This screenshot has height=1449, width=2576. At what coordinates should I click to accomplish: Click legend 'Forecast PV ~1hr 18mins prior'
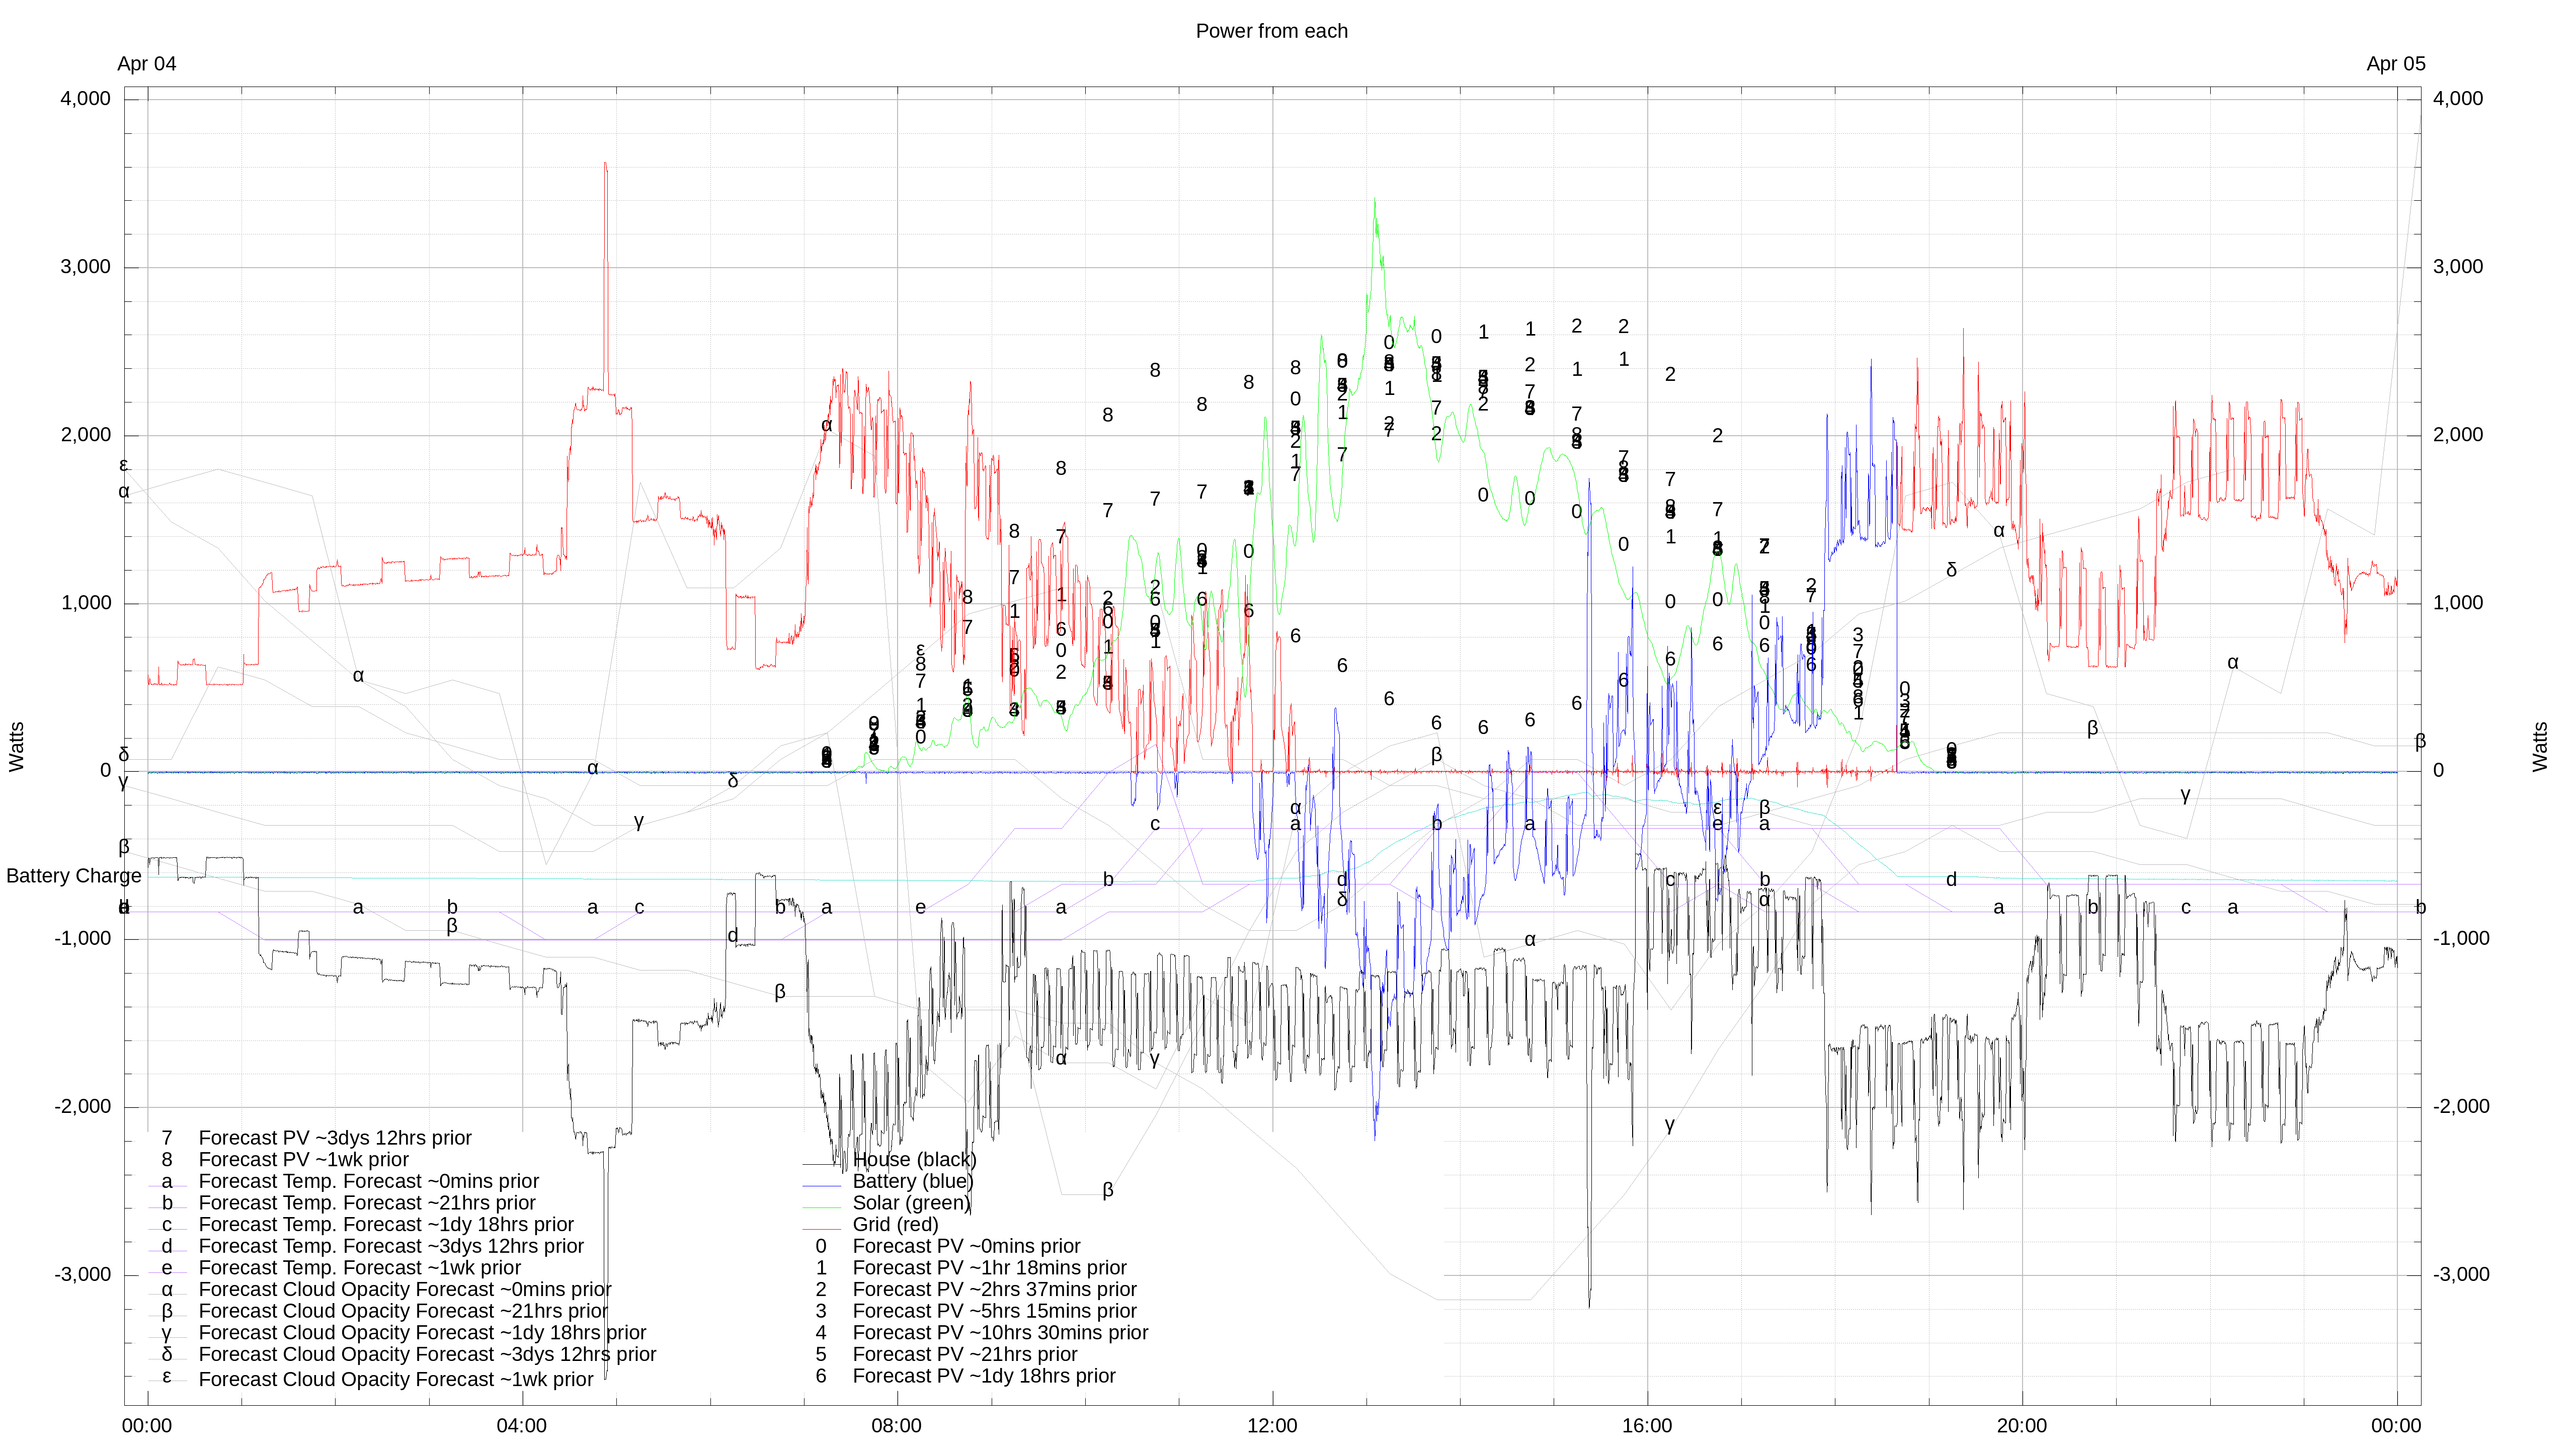point(989,1268)
